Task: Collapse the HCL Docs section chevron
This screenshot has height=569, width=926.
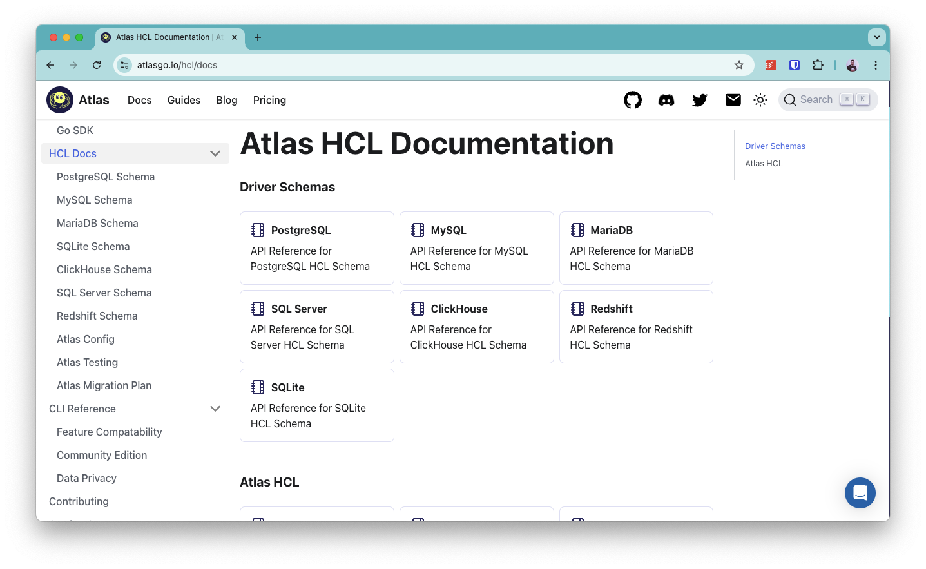Action: [215, 153]
